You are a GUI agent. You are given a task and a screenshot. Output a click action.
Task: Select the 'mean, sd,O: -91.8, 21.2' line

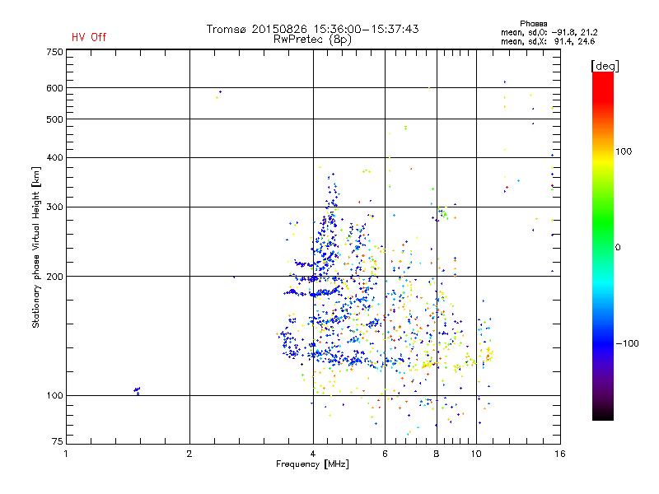coord(549,32)
